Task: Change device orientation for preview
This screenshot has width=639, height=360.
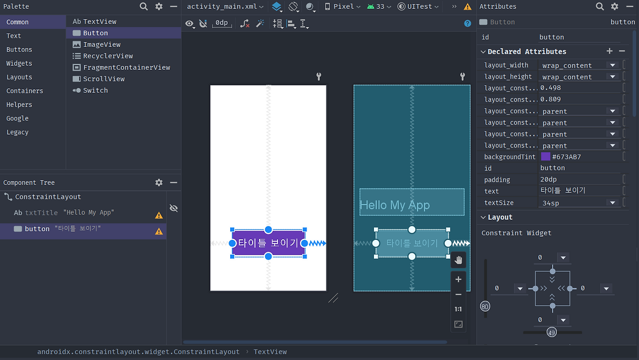Action: [294, 6]
